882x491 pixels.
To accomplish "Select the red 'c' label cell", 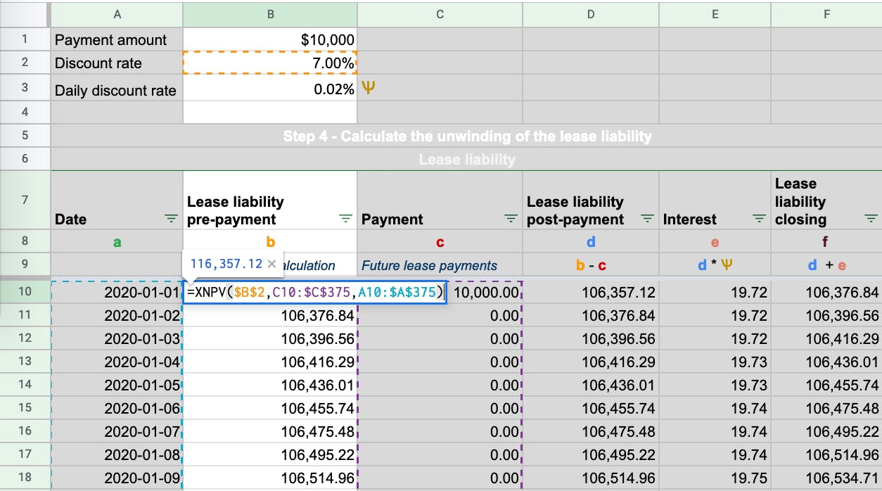I will click(x=440, y=242).
